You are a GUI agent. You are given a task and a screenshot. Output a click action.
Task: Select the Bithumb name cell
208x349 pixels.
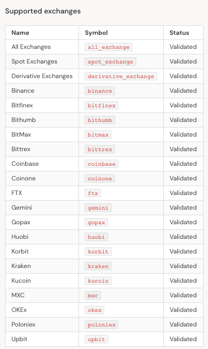click(x=42, y=120)
